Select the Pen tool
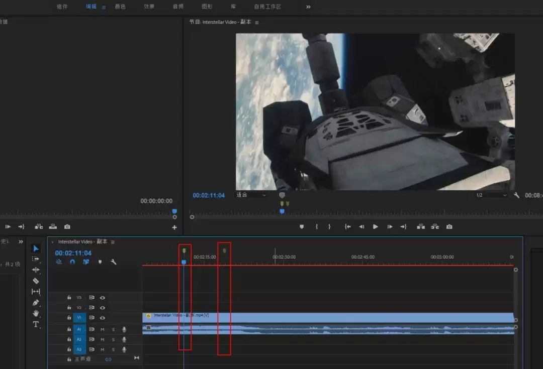Viewport: 543px width, 369px height. [x=36, y=303]
